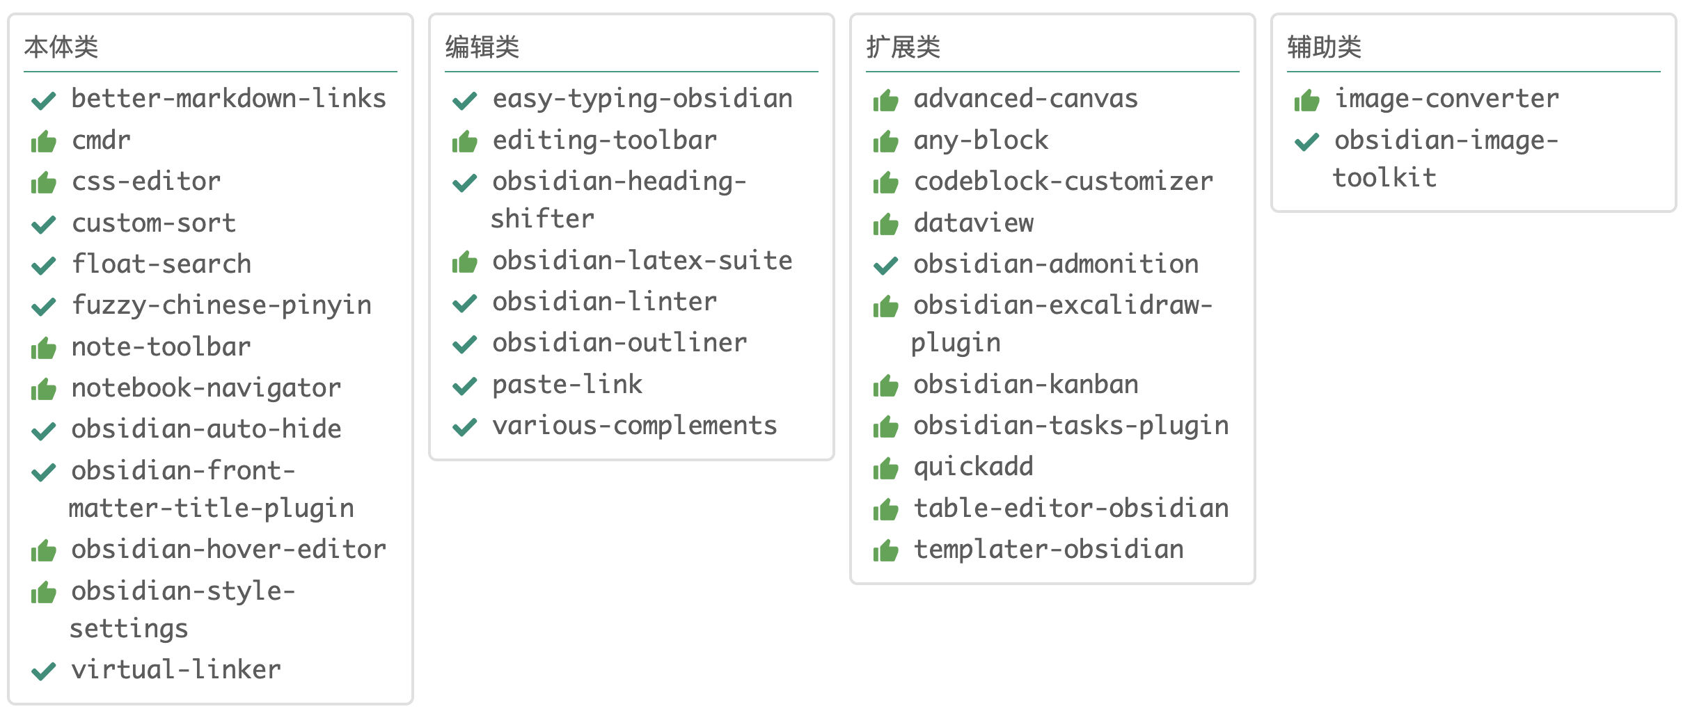Click the thumbs-up icon beside cmdr
This screenshot has width=1690, height=718.
tap(44, 142)
